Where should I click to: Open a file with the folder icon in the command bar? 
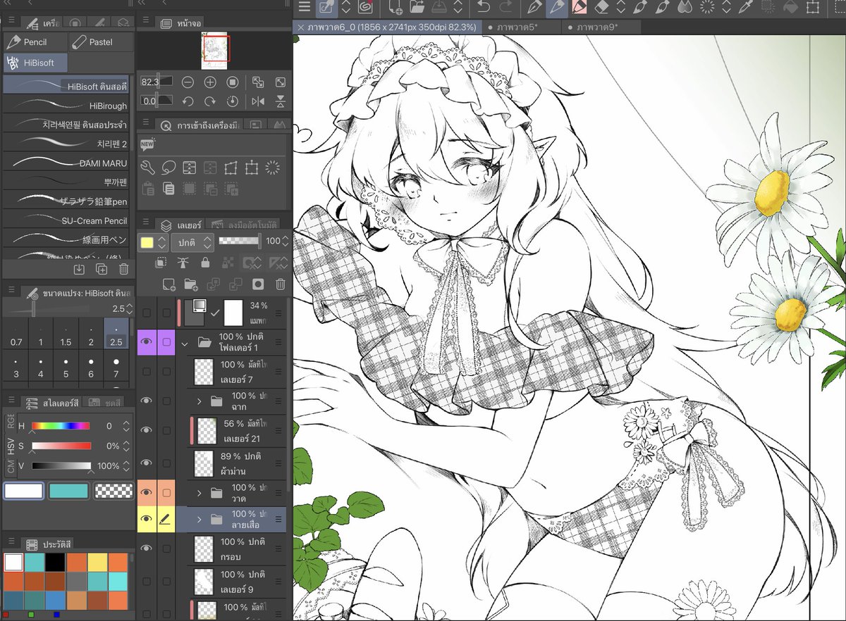point(416,7)
